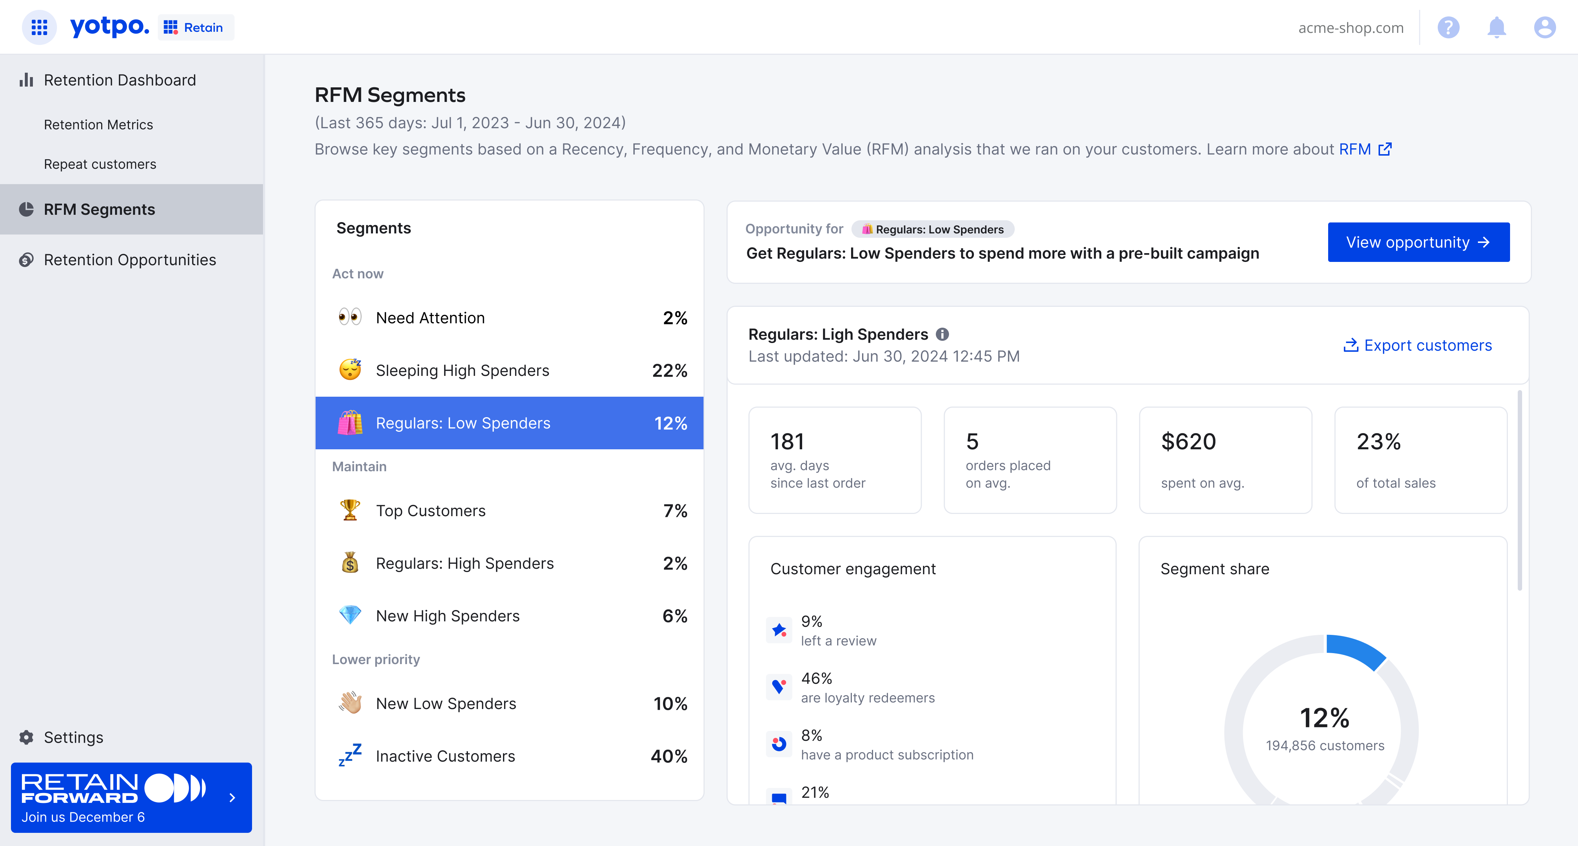
Task: Click the loyalty redeemers heart icon
Action: click(778, 687)
